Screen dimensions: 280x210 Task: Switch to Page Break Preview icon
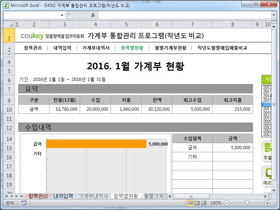coord(204,203)
